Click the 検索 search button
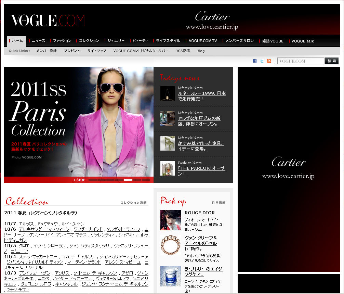 [x=332, y=61]
